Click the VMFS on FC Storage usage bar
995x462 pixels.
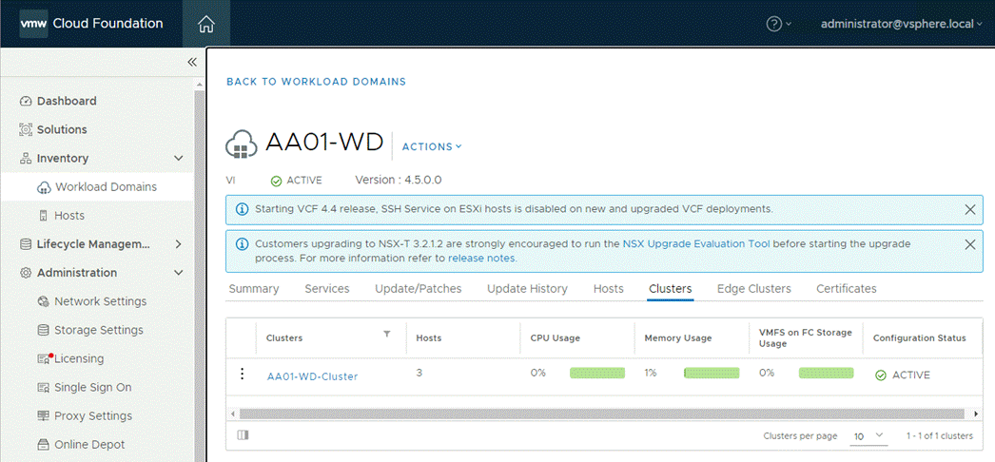pyautogui.click(x=827, y=373)
